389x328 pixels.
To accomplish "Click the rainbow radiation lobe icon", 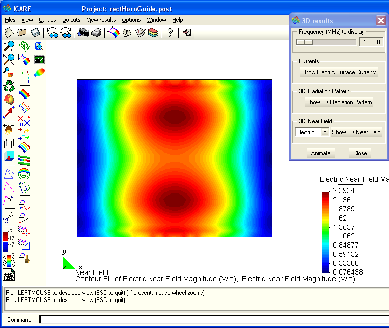I will click(x=39, y=73).
